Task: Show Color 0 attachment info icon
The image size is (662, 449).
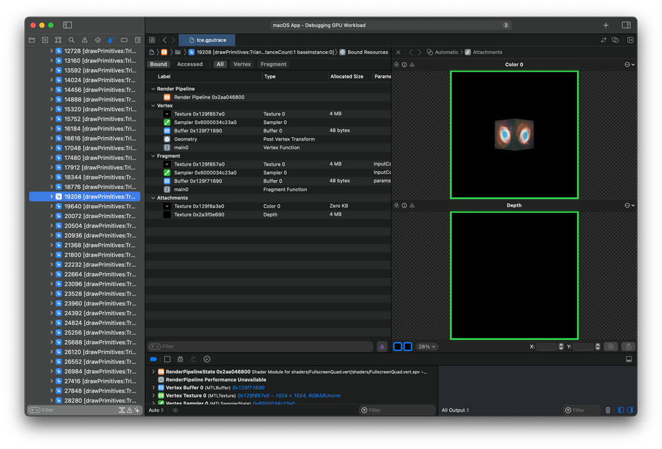Action: click(404, 65)
